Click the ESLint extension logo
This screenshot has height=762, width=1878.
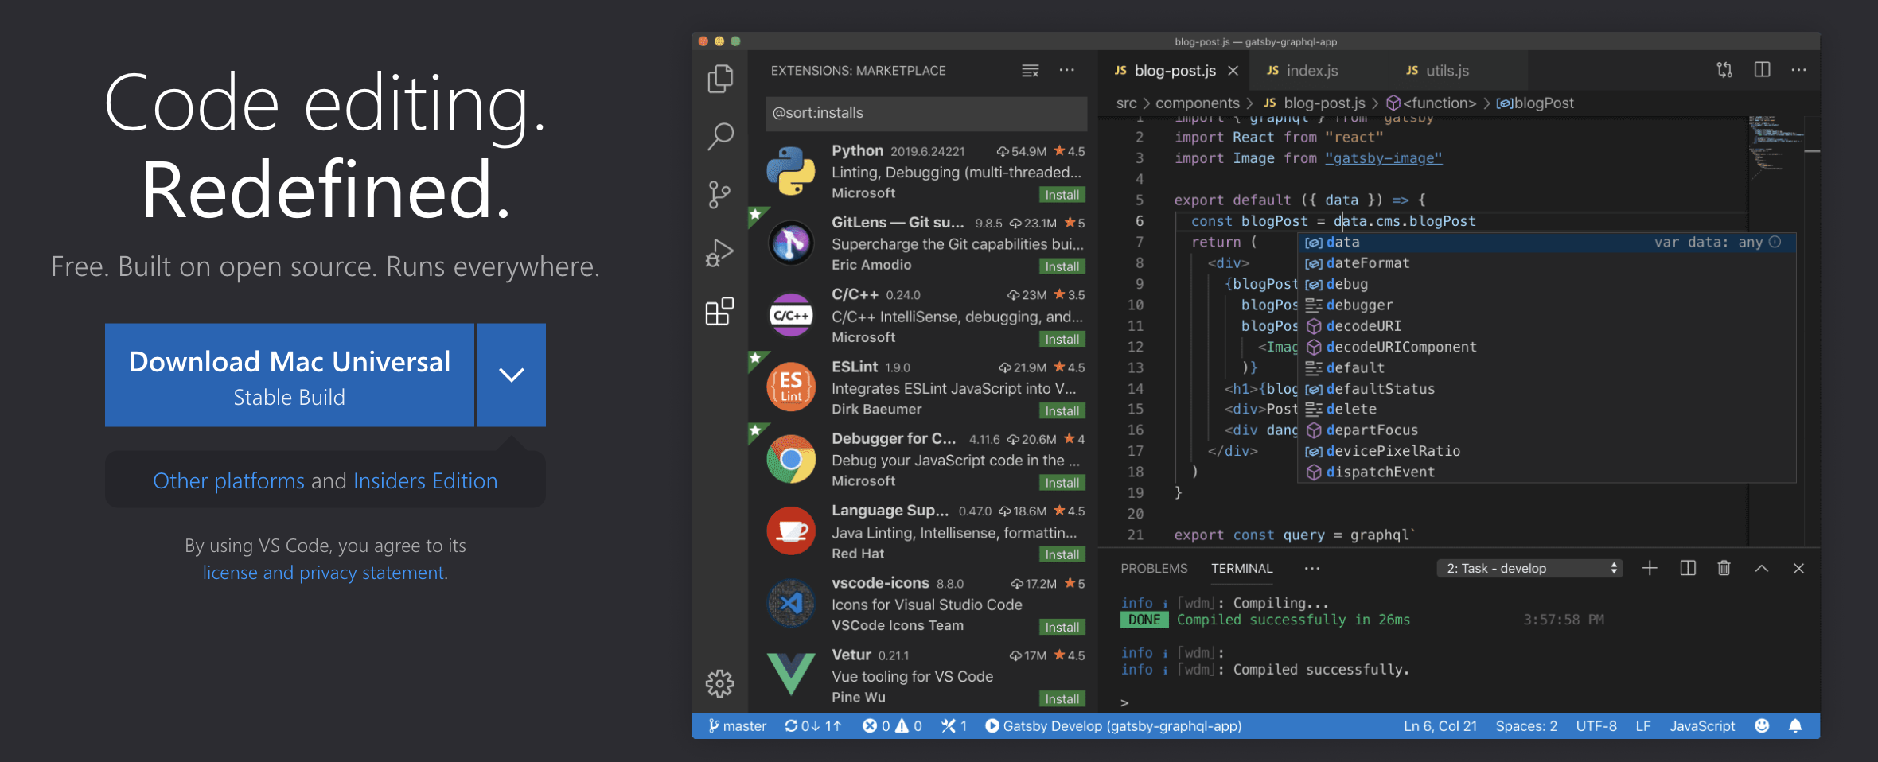[791, 387]
